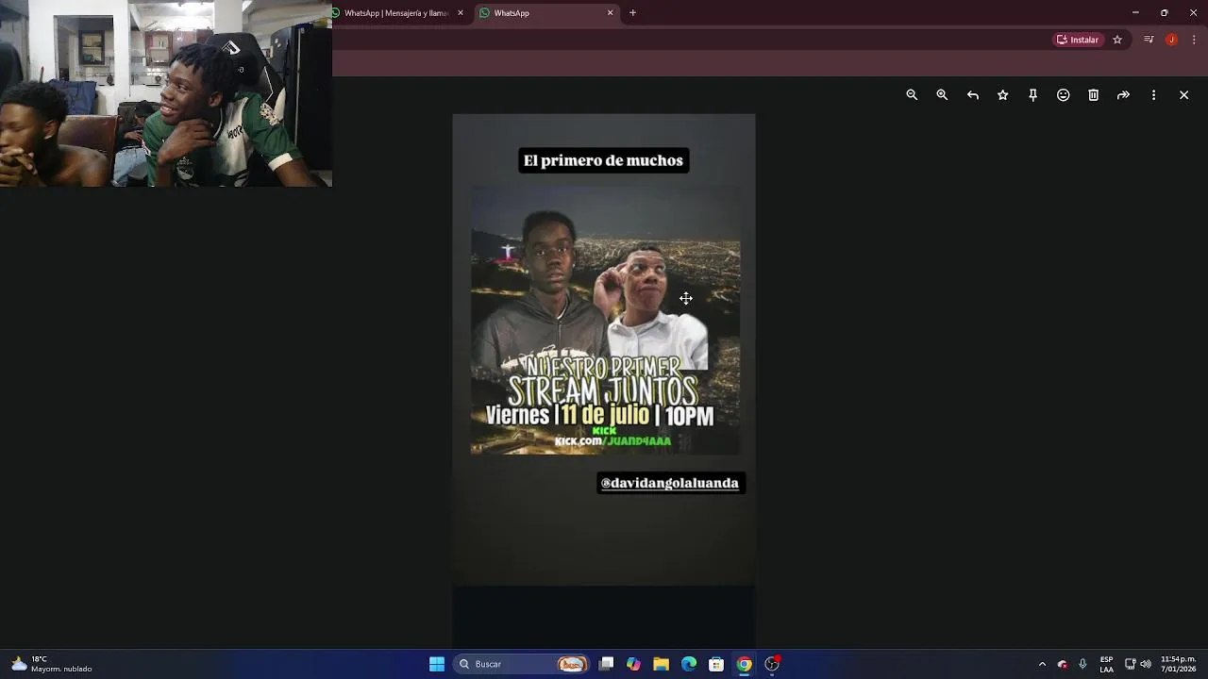1208x679 pixels.
Task: Close the WhatsApp image viewer
Action: (1183, 95)
